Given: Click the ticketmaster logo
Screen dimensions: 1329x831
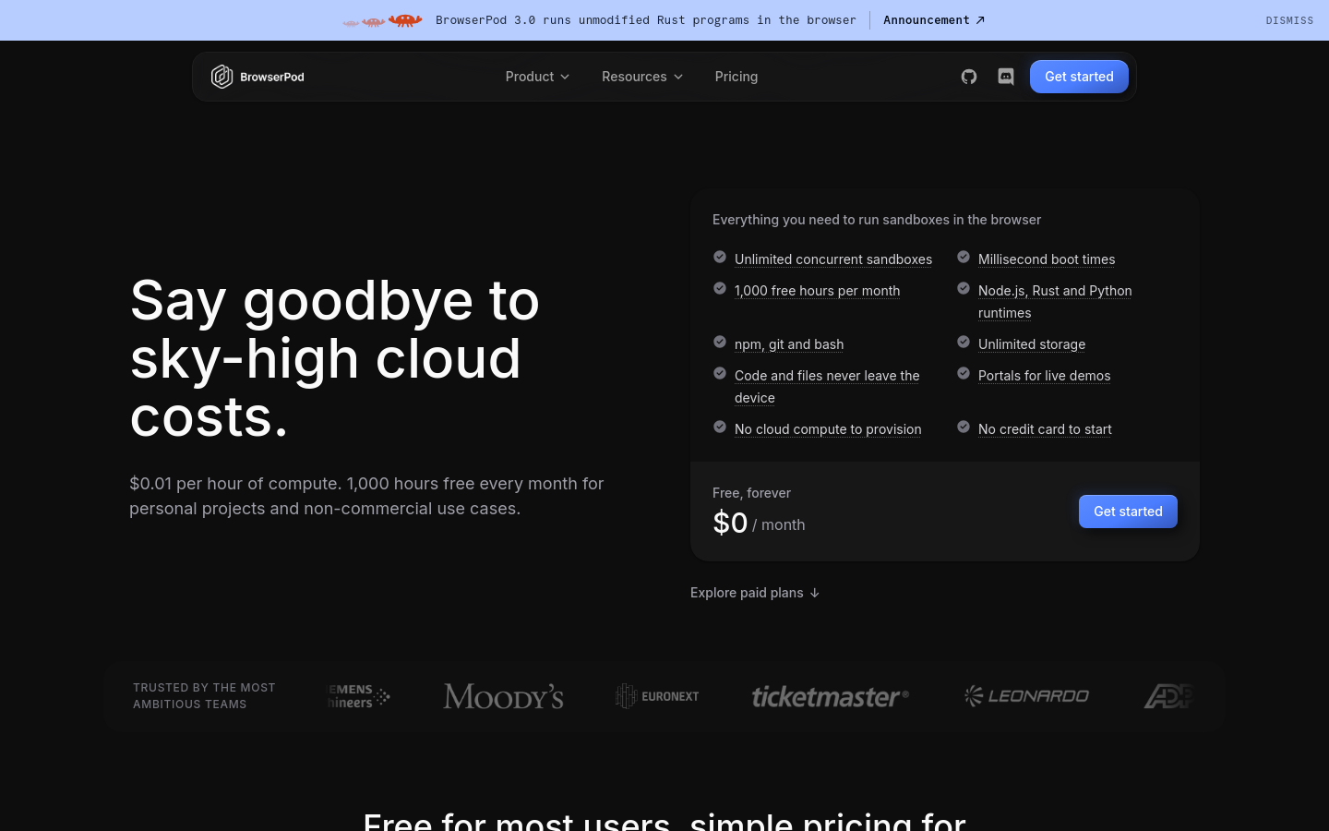Looking at the screenshot, I should (x=830, y=696).
